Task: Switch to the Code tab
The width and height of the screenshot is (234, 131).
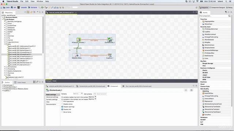Action: [x=54, y=81]
